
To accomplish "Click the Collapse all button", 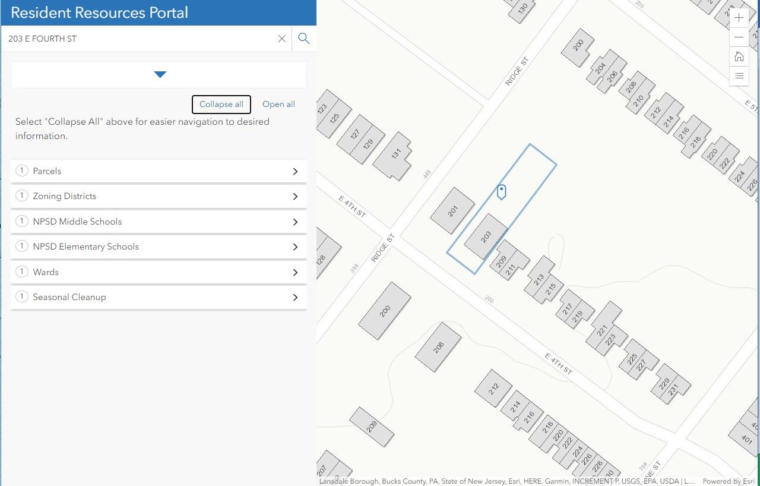I will pos(221,104).
